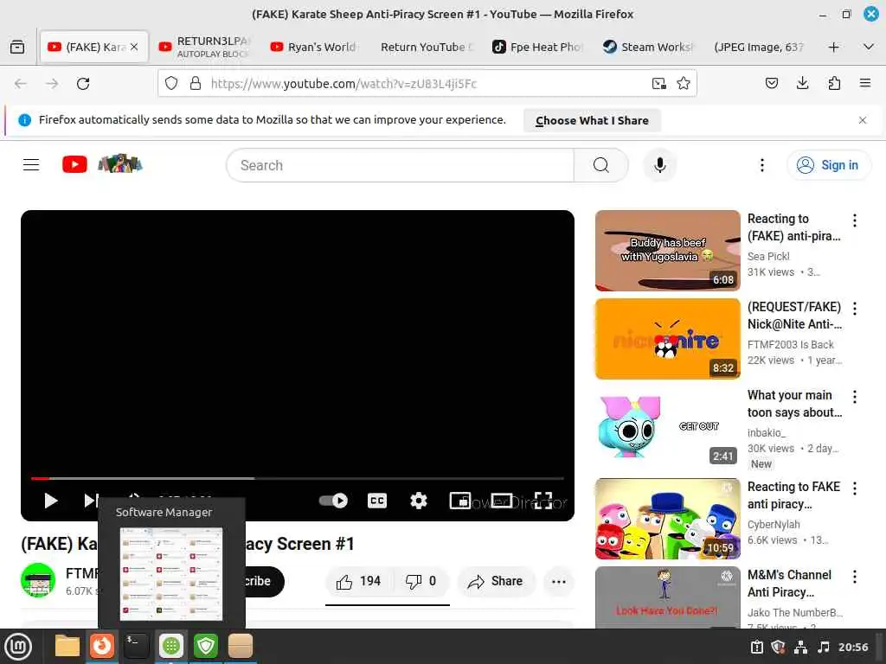Open the video settings gear
Viewport: 886px width, 664px height.
[x=418, y=501]
